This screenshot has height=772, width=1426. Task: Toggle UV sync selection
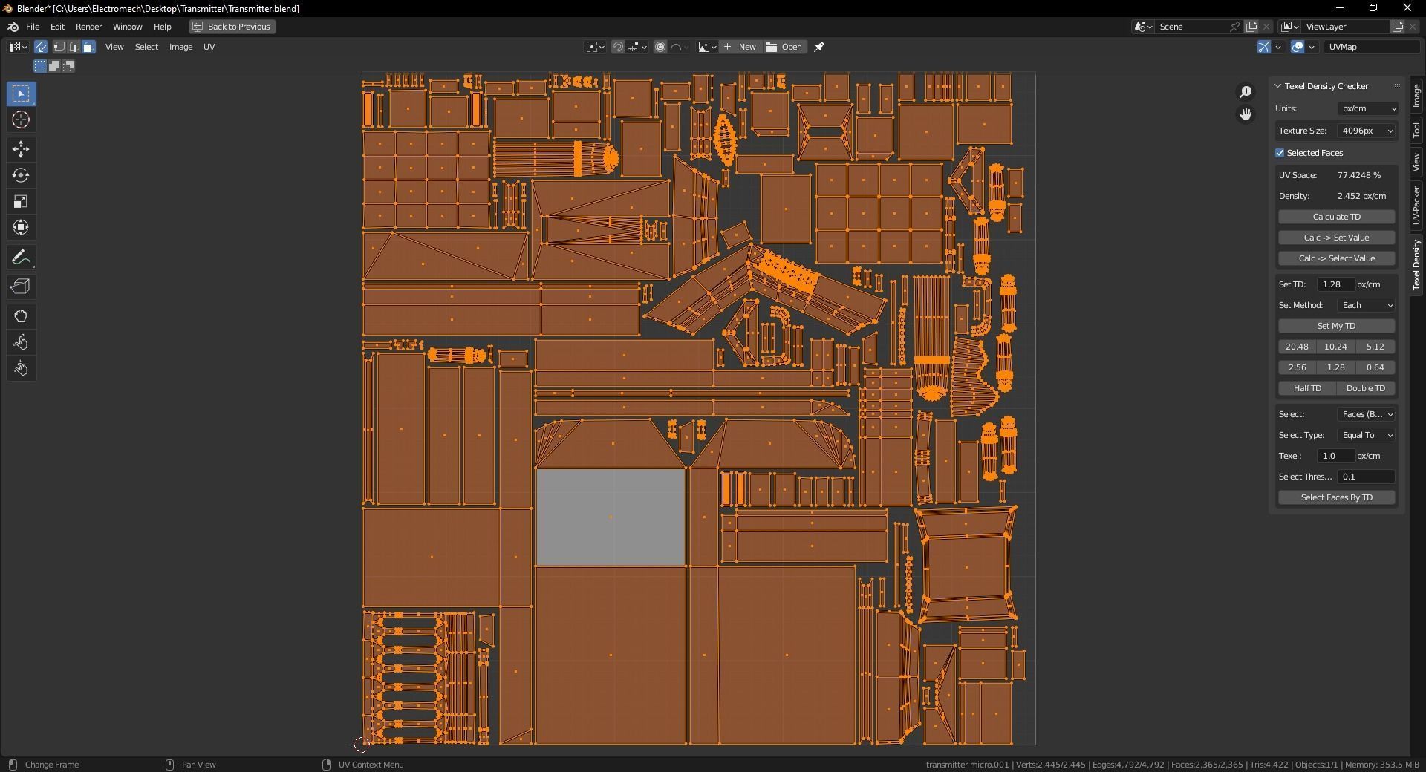point(41,47)
